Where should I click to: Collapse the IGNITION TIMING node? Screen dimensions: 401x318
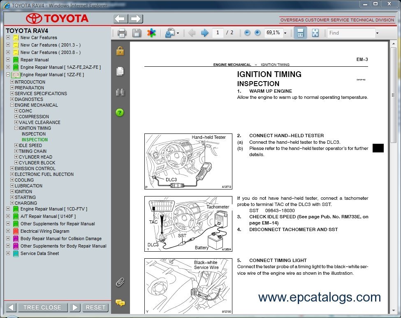[16, 128]
